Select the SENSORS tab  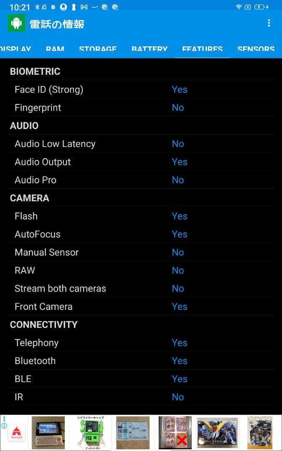coord(256,49)
